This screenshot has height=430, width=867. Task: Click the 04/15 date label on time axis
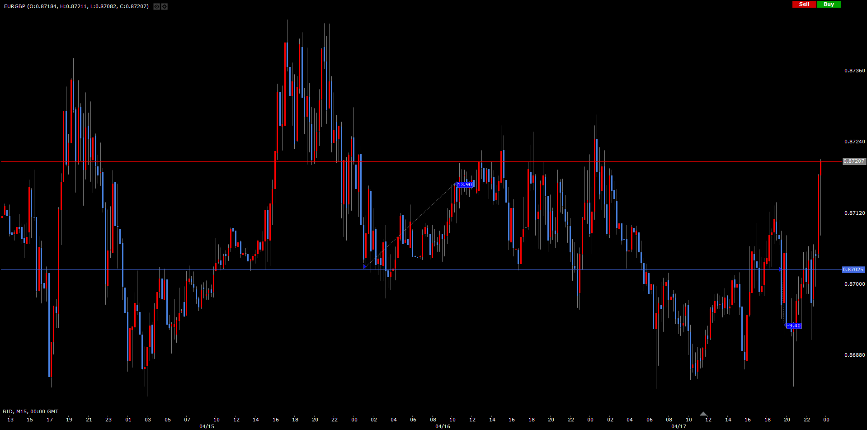(x=207, y=426)
